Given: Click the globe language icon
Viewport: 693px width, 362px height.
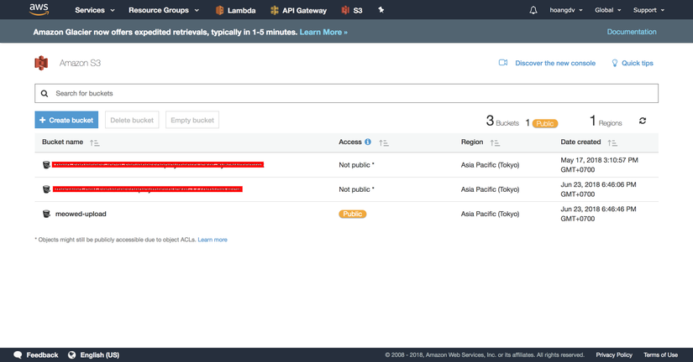Looking at the screenshot, I should coord(71,355).
